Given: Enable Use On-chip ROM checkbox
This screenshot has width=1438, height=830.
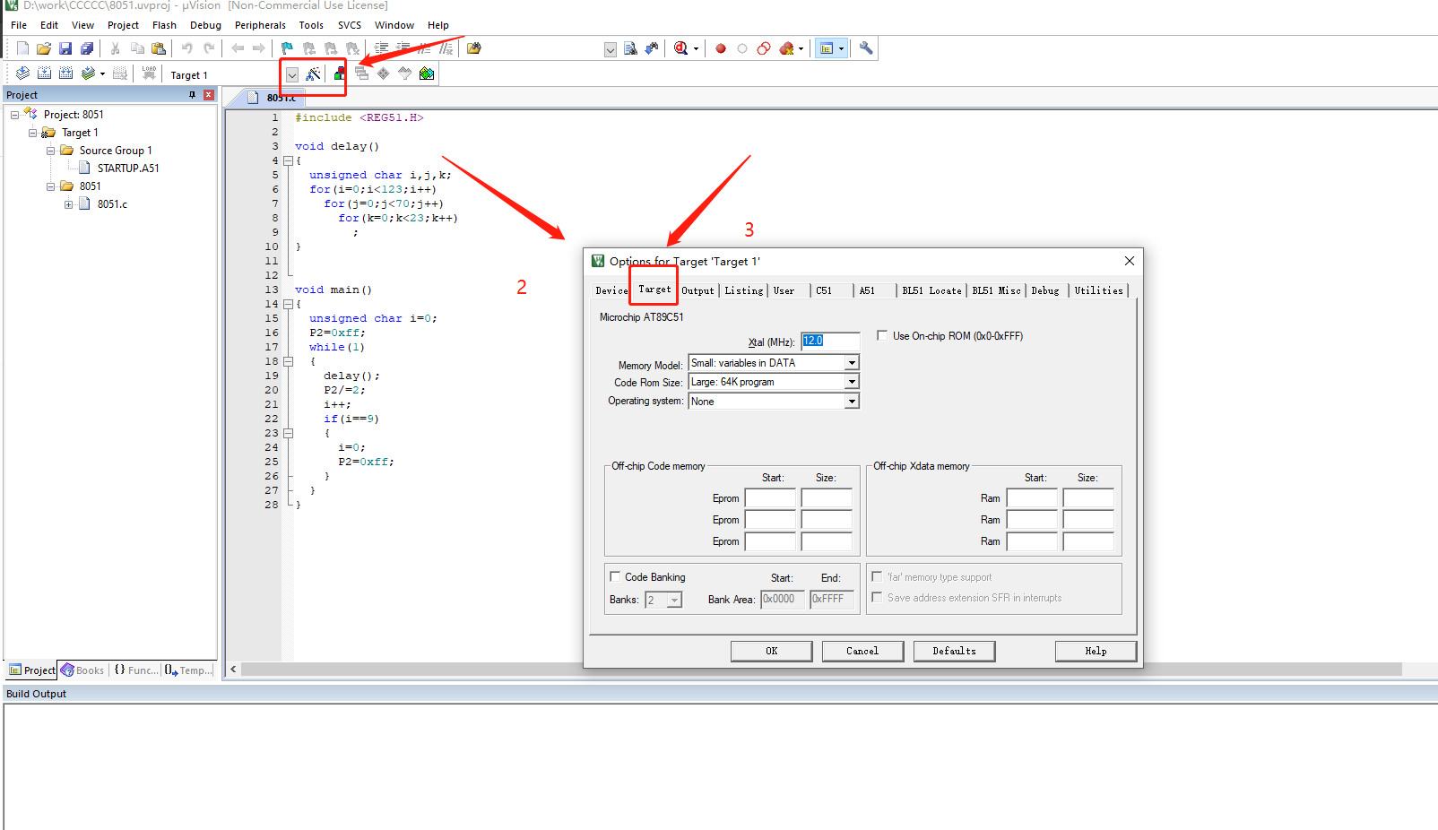Looking at the screenshot, I should click(x=882, y=336).
